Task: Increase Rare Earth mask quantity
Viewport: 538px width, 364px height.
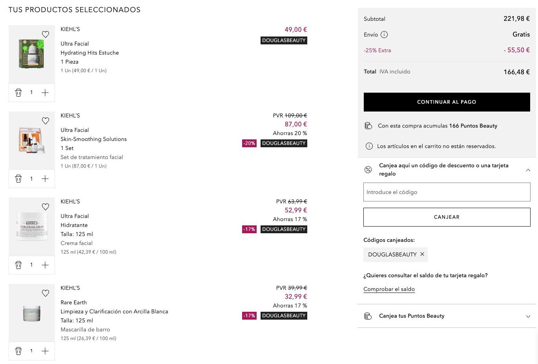Action: pyautogui.click(x=45, y=351)
